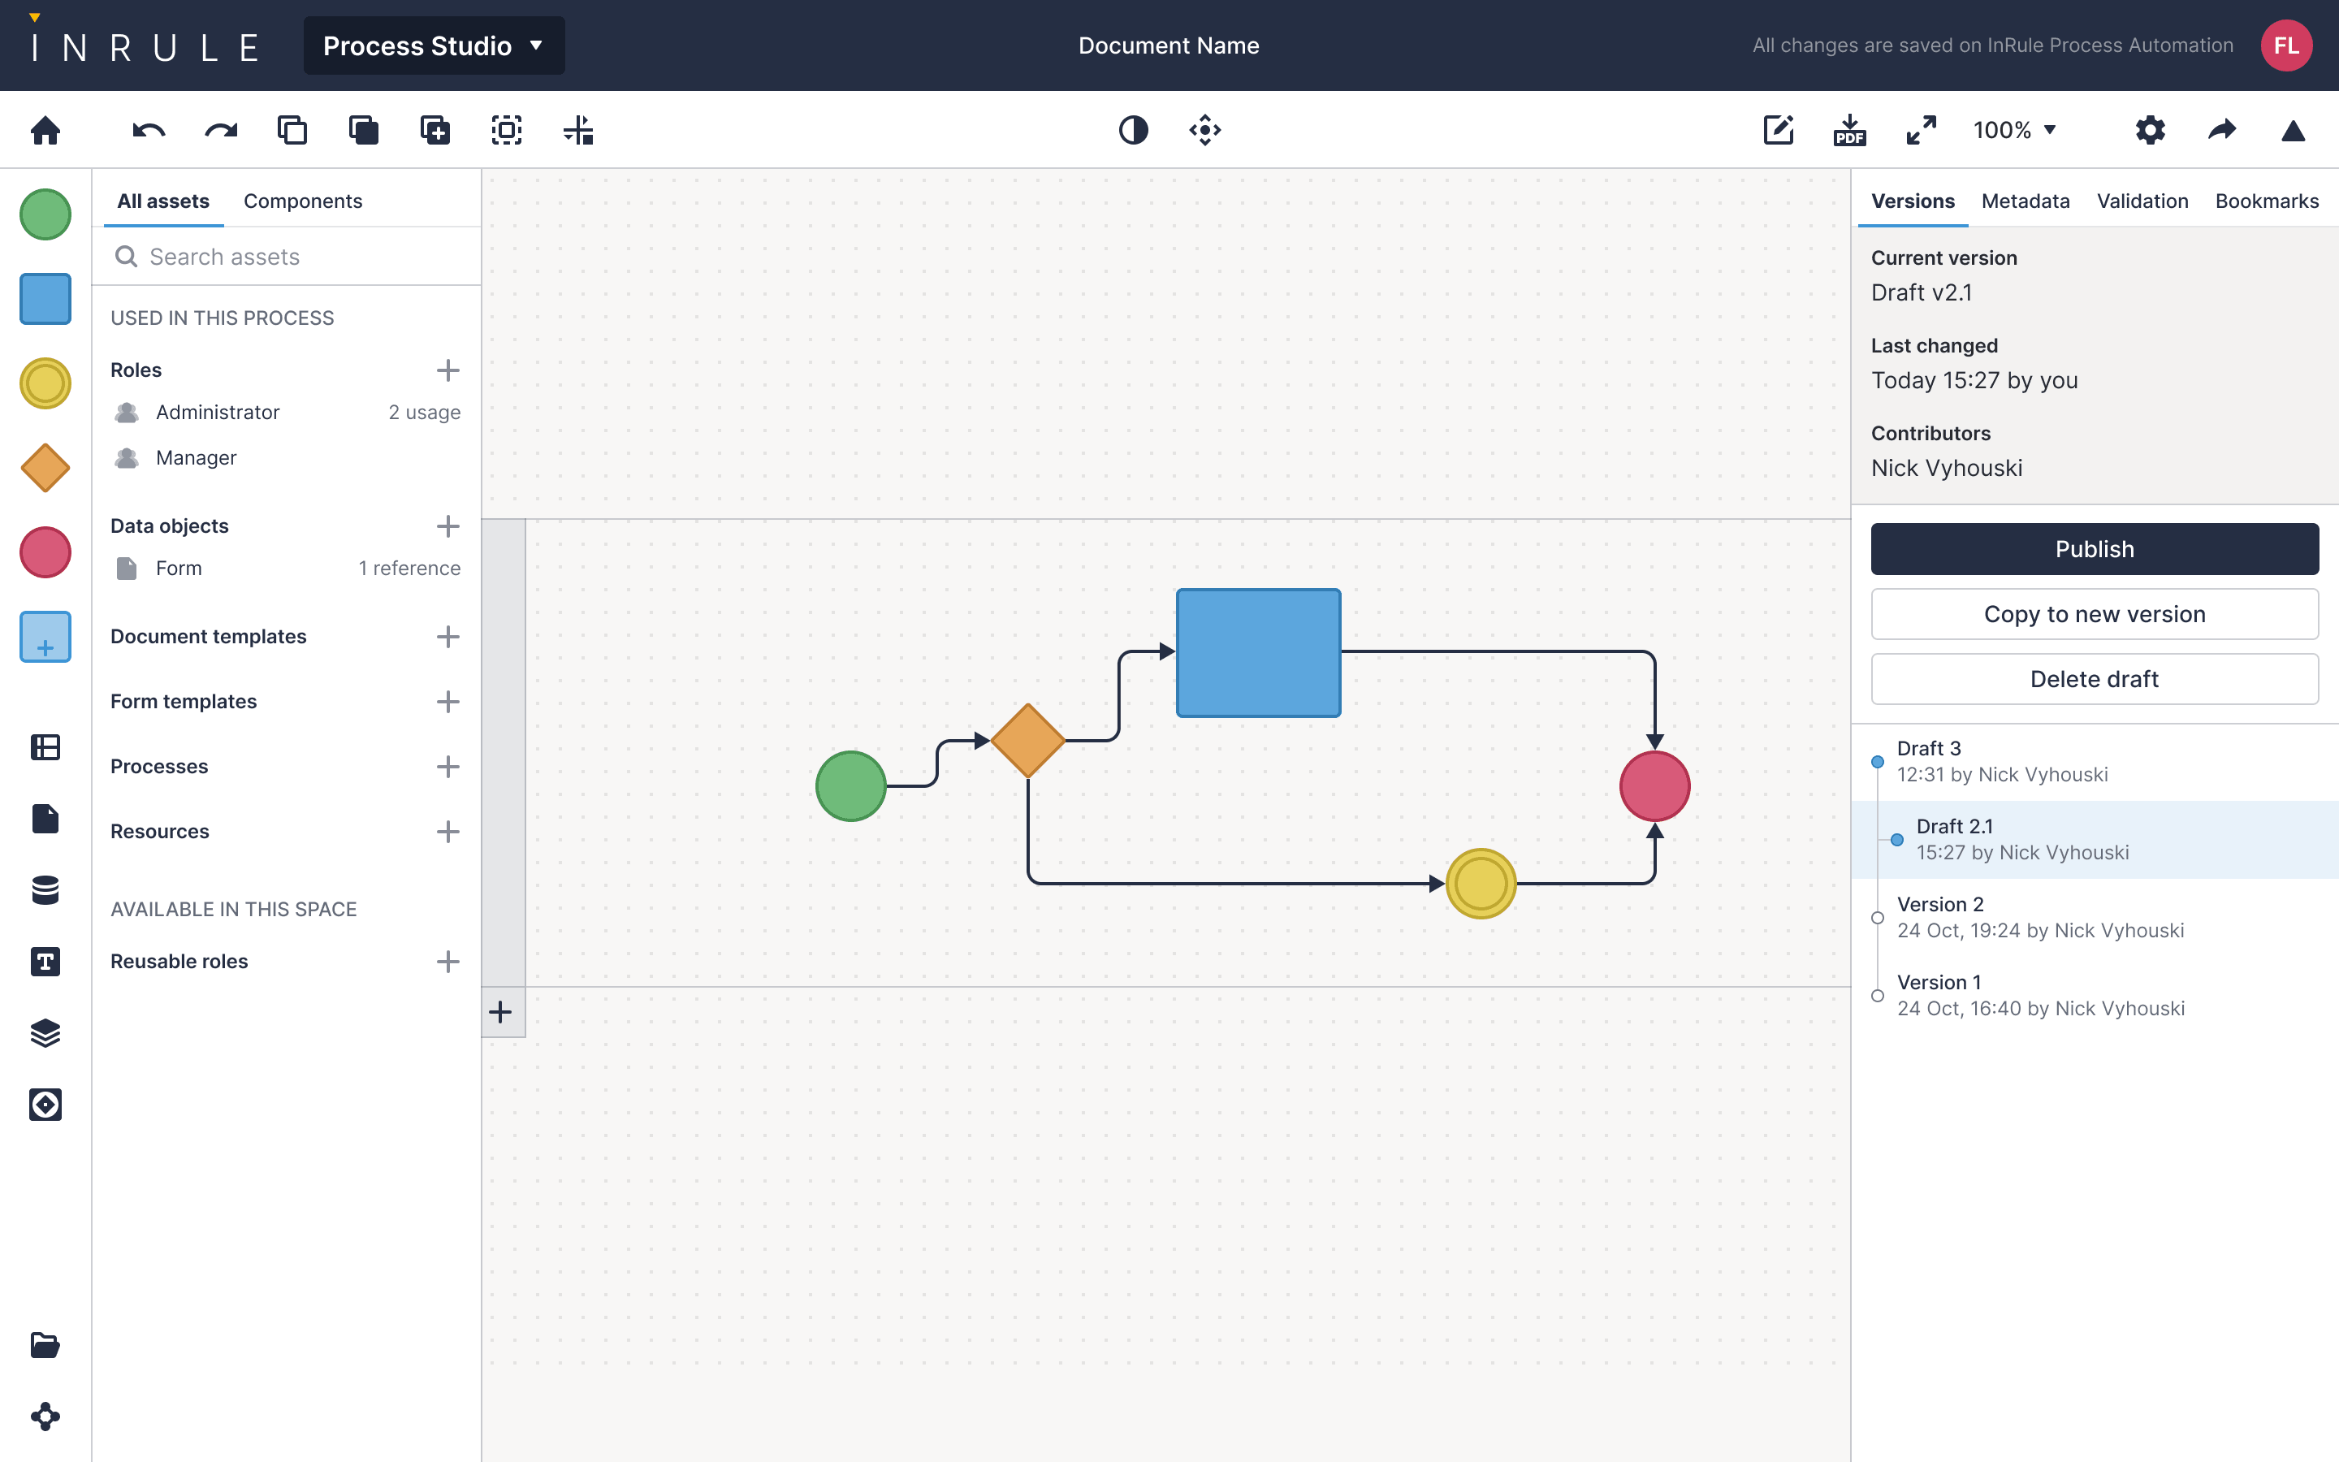Screen dimensions: 2339x1462
Task: Click the edit pencil icon in toolbar
Action: pyautogui.click(x=1778, y=130)
